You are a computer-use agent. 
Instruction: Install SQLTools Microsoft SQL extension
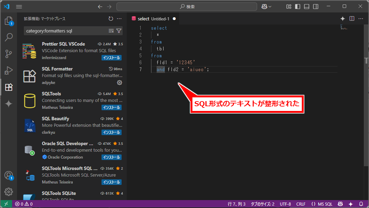tap(112, 182)
